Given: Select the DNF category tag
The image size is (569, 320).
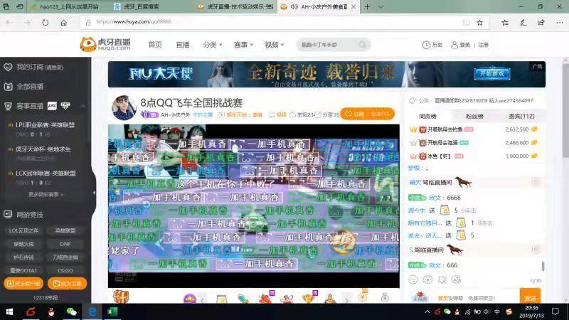Looking at the screenshot, I should click(65, 244).
